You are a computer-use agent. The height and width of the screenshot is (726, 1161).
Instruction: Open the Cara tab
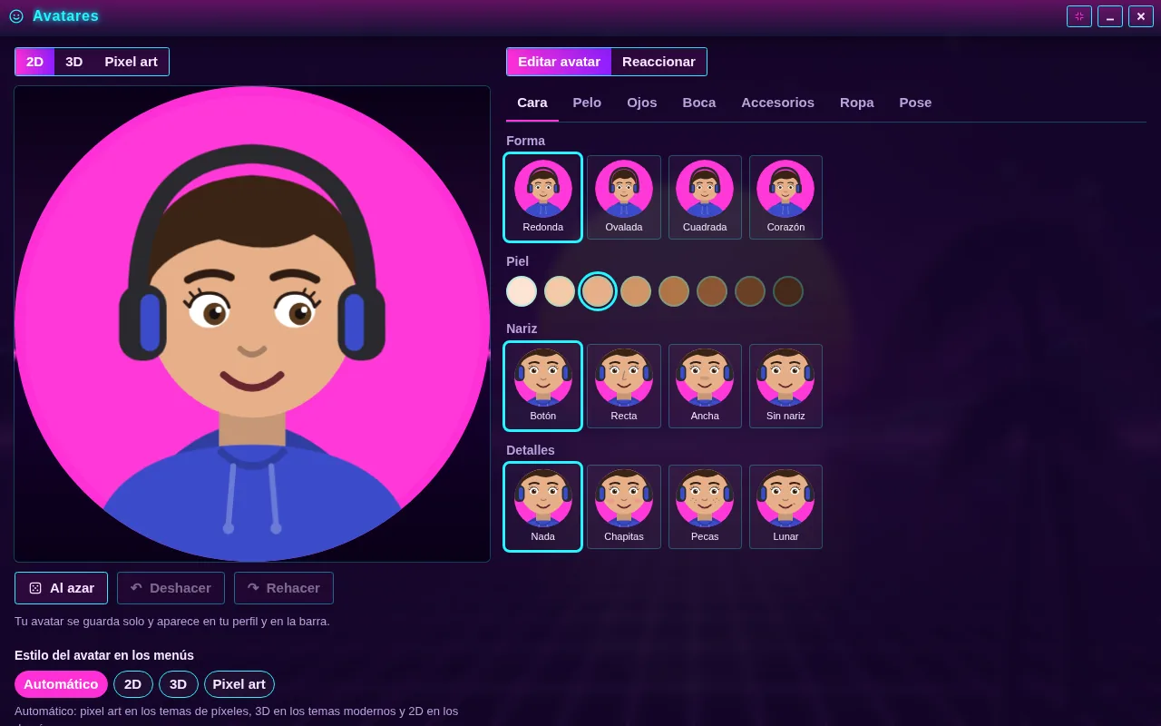pyautogui.click(x=532, y=103)
